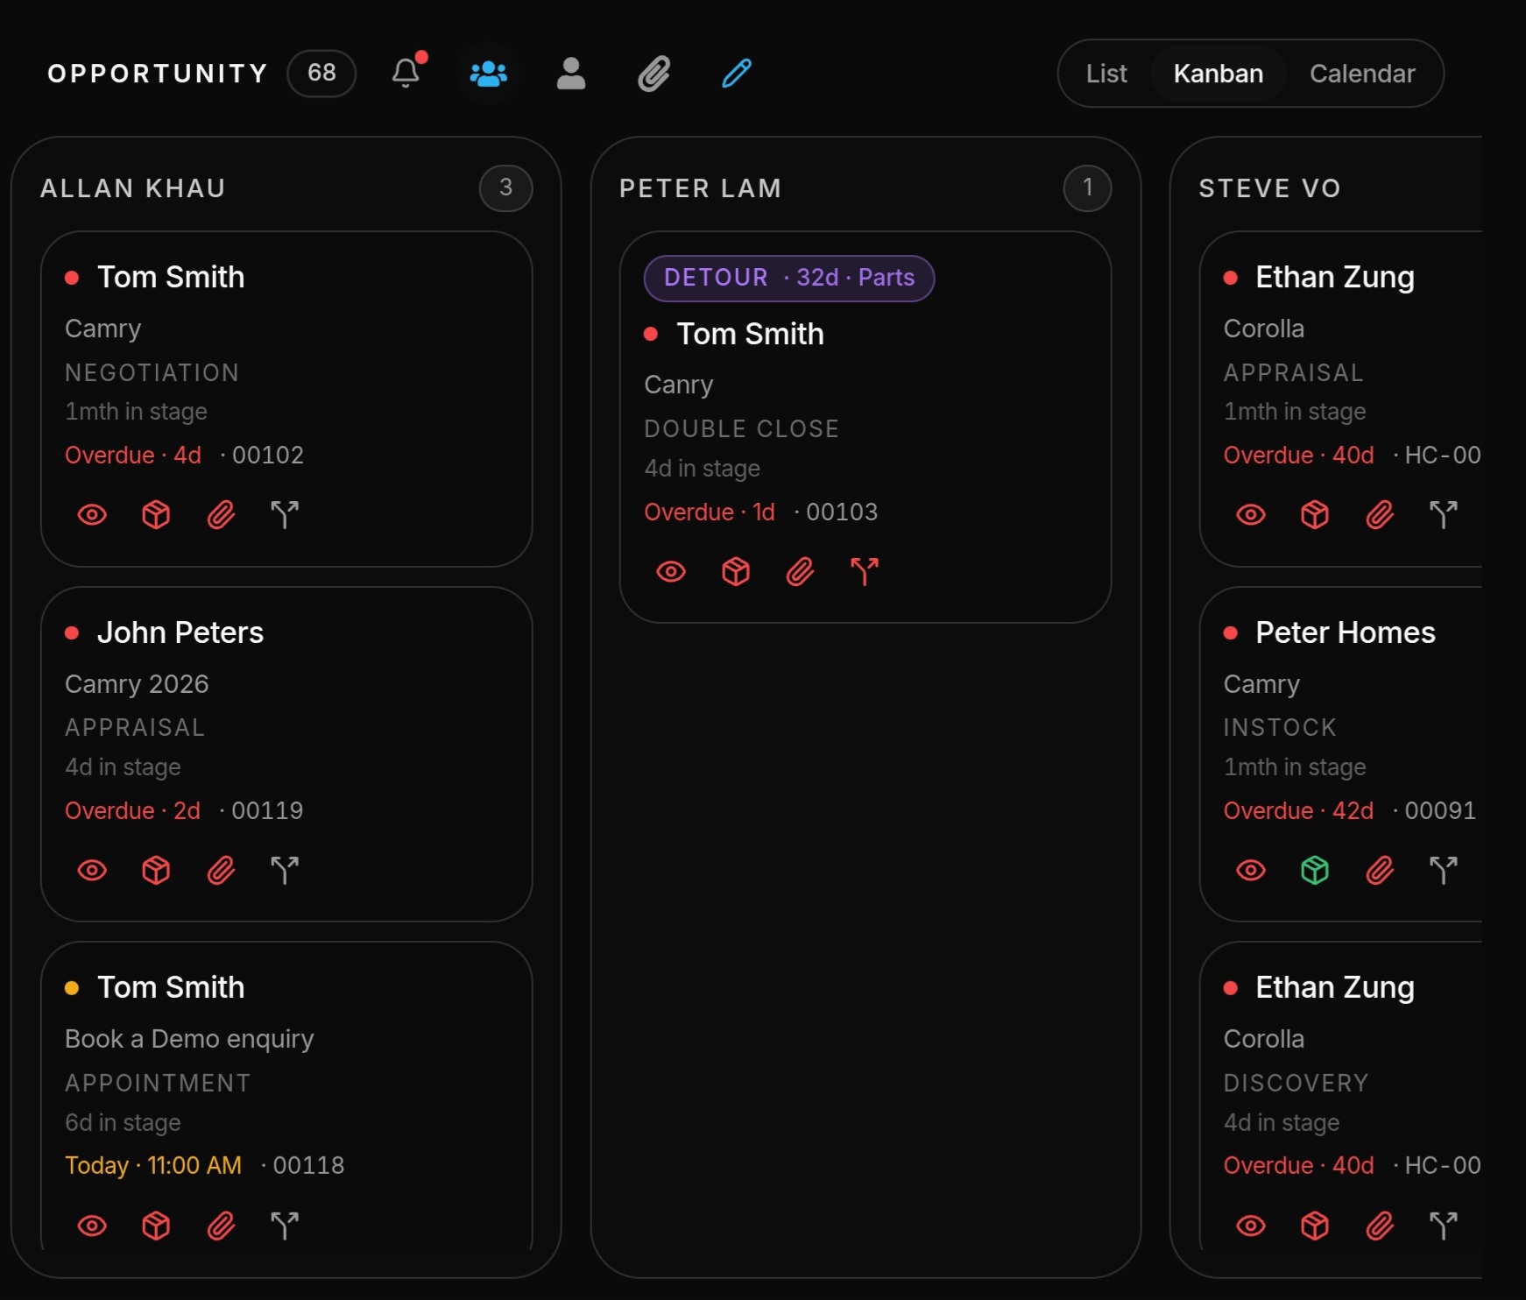
Task: Click the STEVE VO column header
Action: click(1270, 188)
